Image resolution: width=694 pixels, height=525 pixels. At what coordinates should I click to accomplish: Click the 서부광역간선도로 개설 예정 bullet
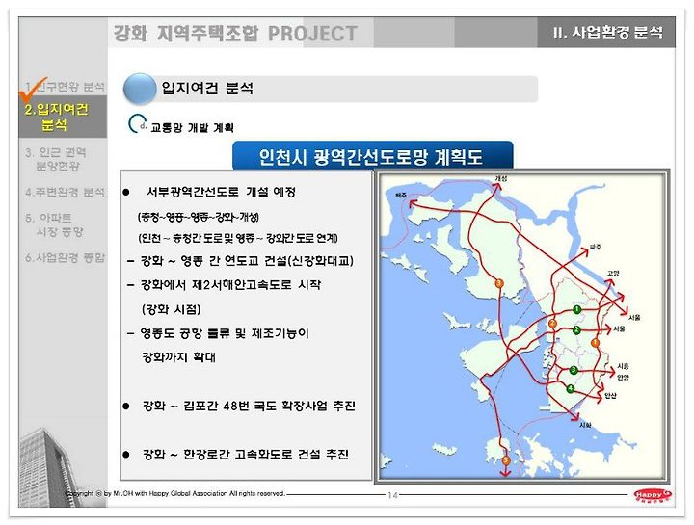pyautogui.click(x=221, y=192)
